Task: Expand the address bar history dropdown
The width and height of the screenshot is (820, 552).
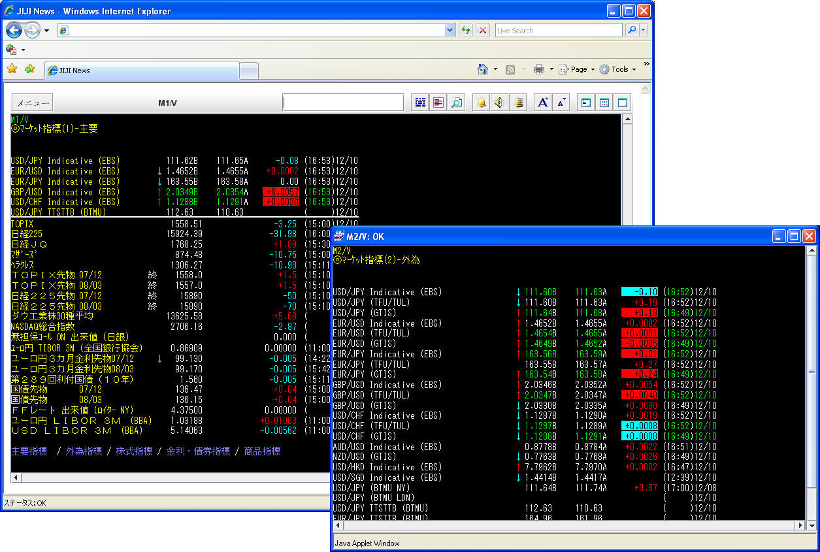Action: click(x=450, y=30)
